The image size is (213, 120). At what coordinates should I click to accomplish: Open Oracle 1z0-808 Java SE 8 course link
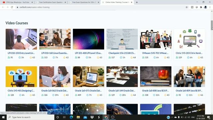coord(155,91)
